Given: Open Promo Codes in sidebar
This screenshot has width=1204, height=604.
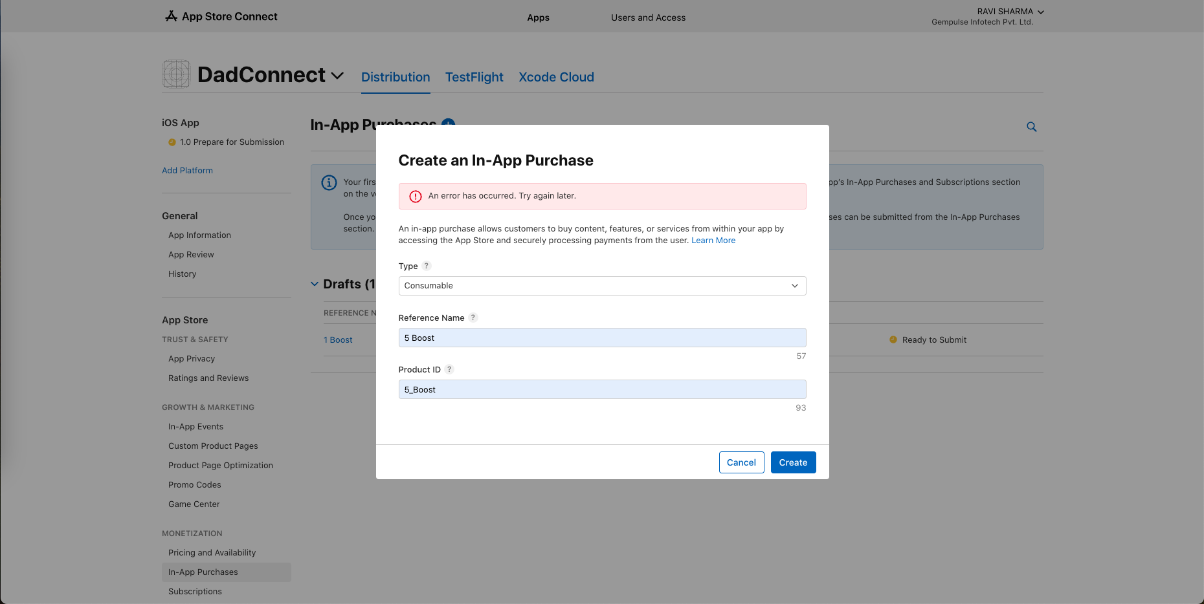Looking at the screenshot, I should pos(194,485).
